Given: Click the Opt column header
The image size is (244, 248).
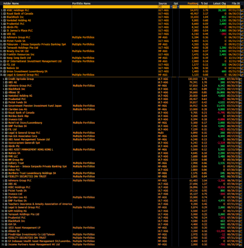Looking at the screenshot, I should click(176, 3).
